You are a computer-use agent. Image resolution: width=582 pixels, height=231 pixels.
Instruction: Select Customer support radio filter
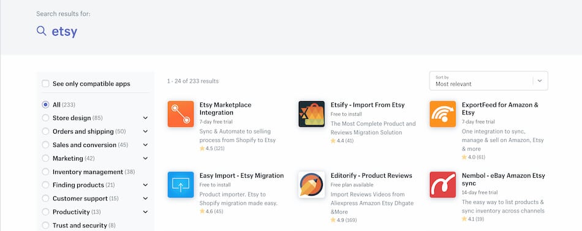pos(45,199)
